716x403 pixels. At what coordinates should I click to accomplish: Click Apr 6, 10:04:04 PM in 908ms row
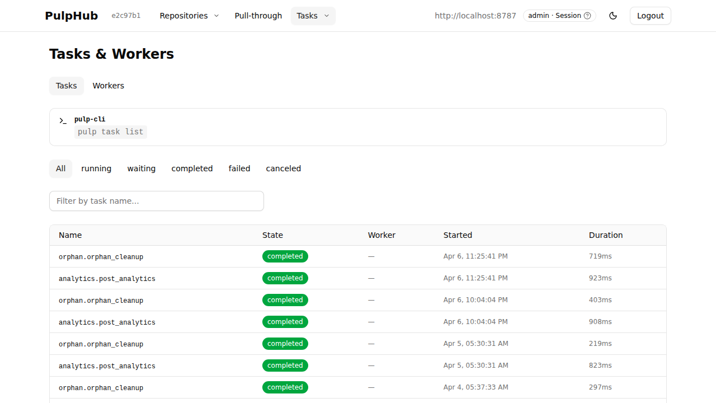[x=476, y=322]
